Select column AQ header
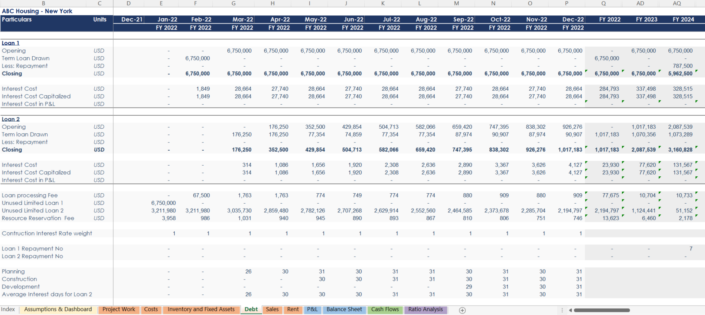This screenshot has height=315, width=705. [677, 3]
